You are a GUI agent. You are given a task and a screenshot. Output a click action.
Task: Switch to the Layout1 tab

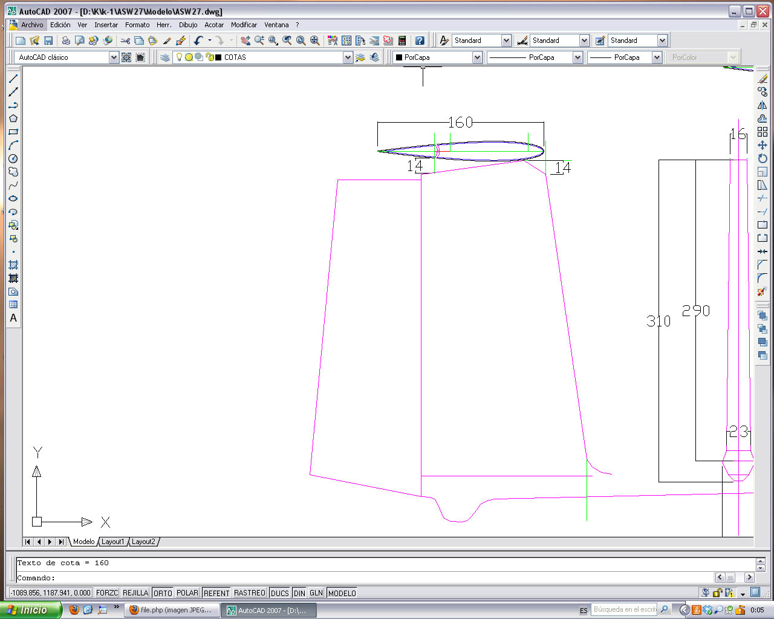tap(112, 542)
